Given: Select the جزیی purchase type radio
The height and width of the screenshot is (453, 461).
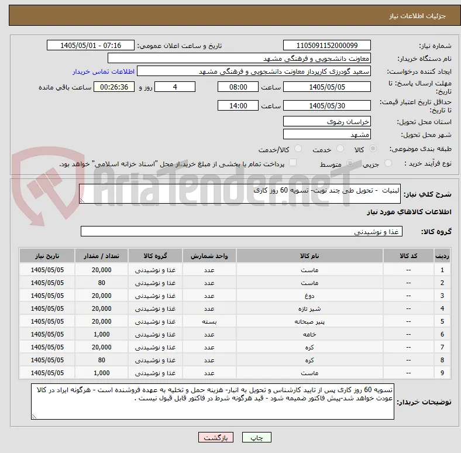Looking at the screenshot, I should (x=388, y=163).
